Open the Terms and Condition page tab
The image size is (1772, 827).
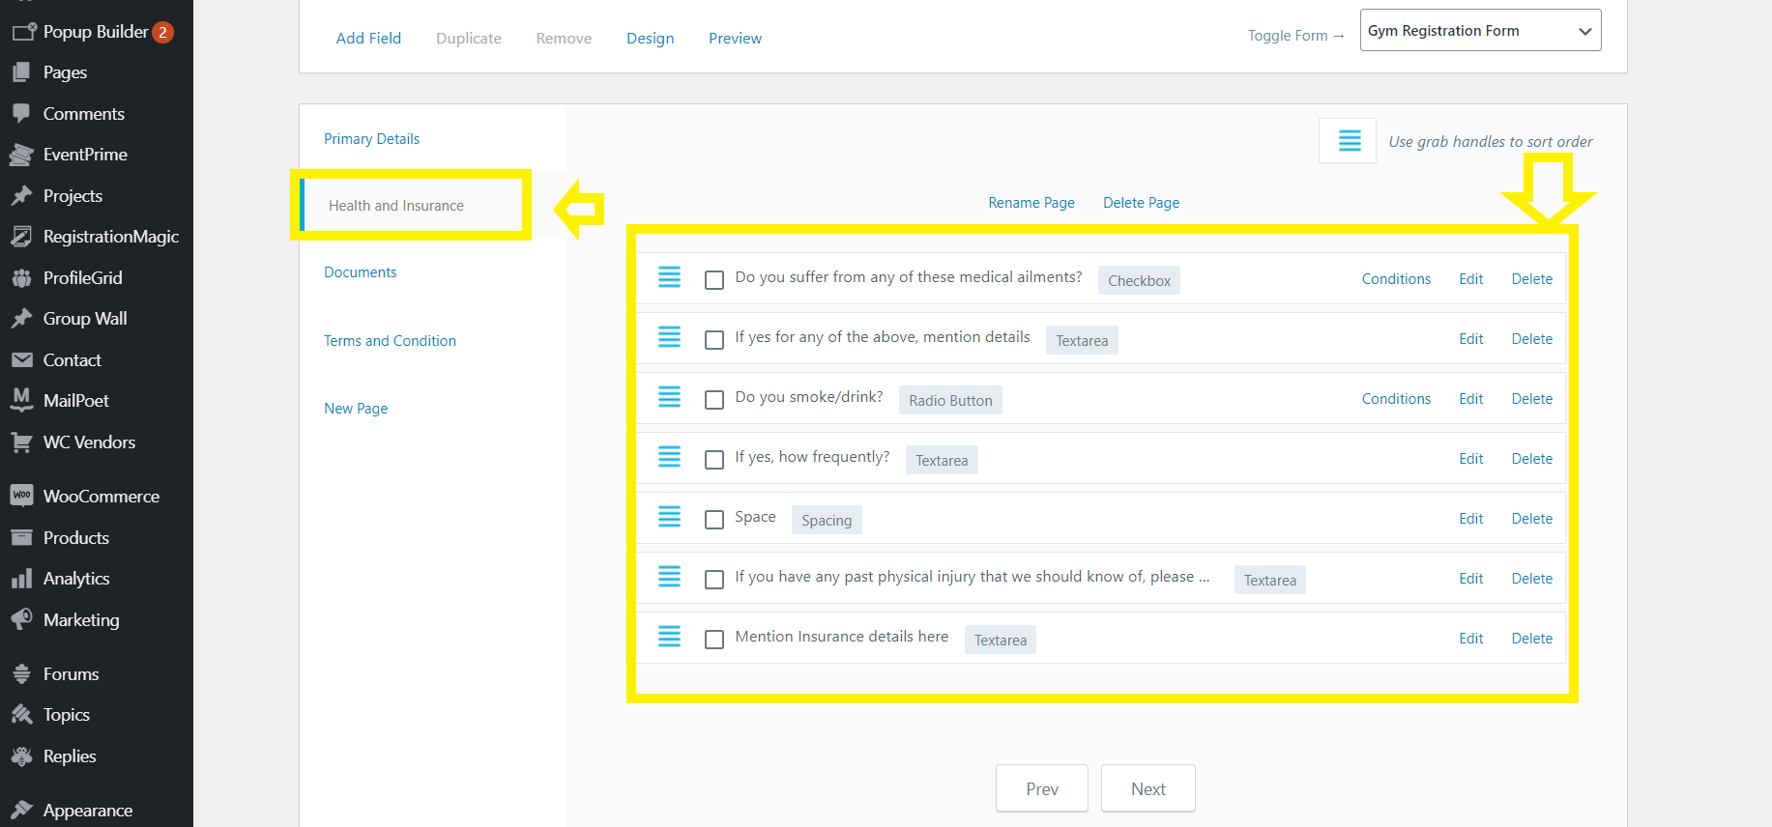(390, 341)
